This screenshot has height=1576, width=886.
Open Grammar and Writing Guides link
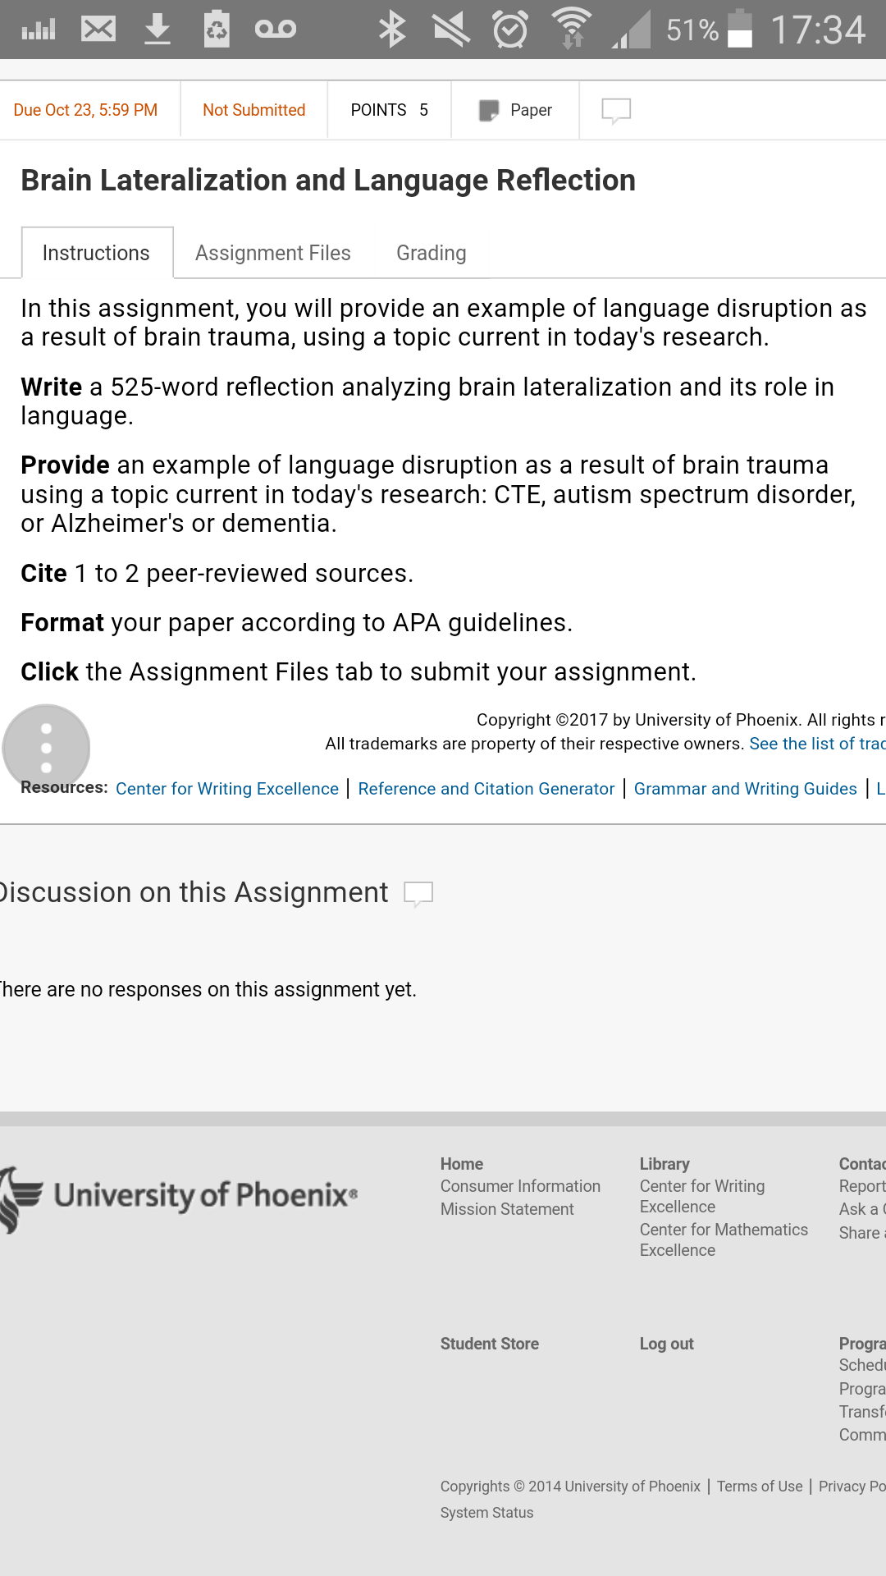point(746,789)
